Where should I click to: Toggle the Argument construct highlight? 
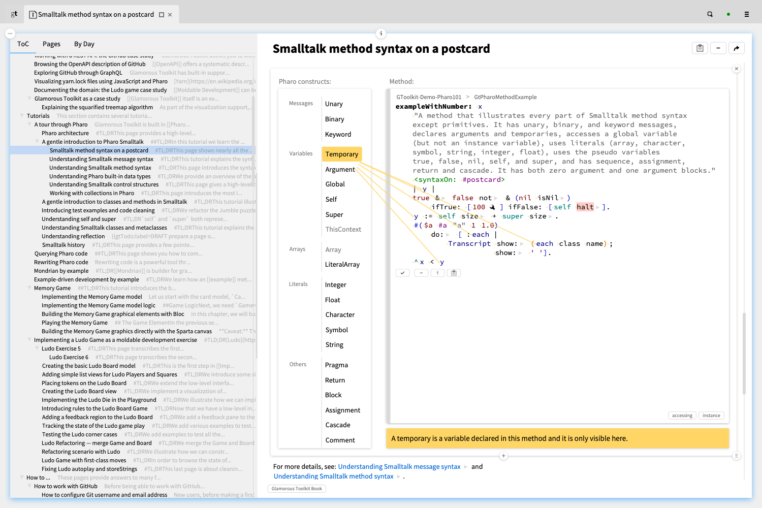click(340, 169)
